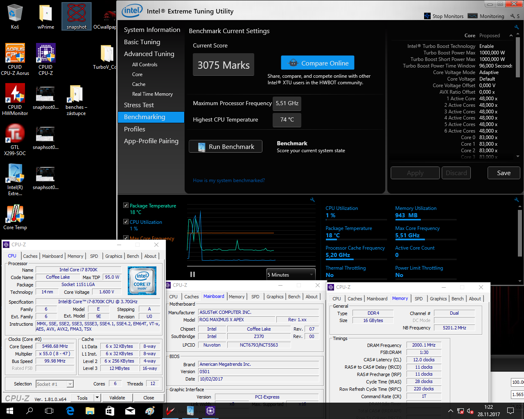Click Validate in CPU-Z
The image size is (524, 419).
click(117, 397)
